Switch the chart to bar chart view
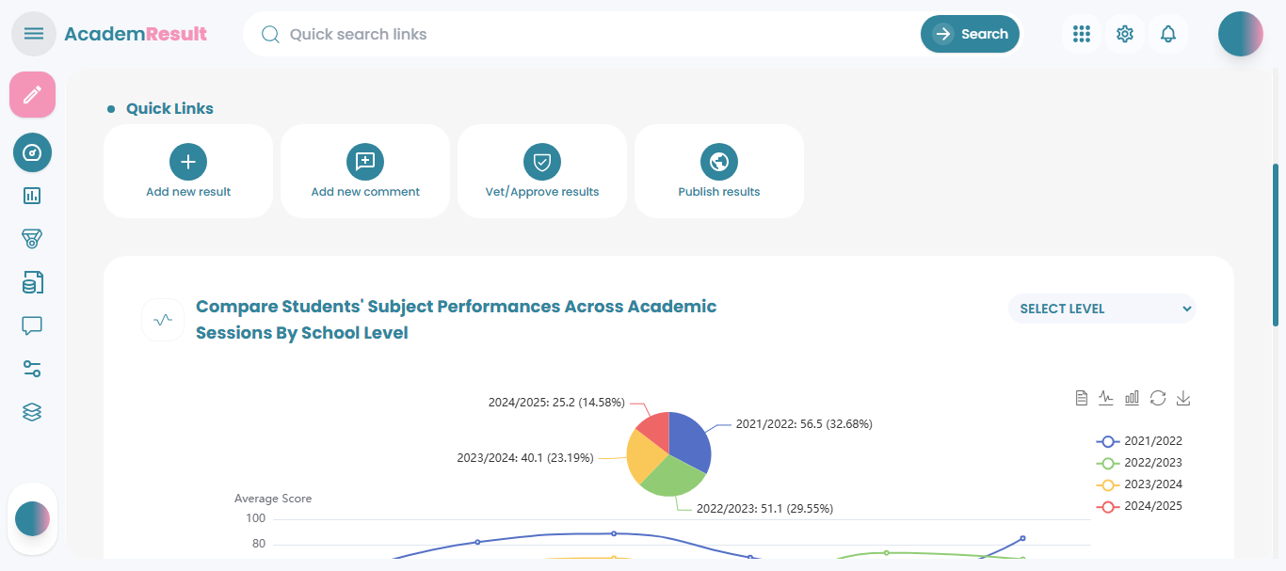This screenshot has width=1286, height=571. click(x=1132, y=397)
